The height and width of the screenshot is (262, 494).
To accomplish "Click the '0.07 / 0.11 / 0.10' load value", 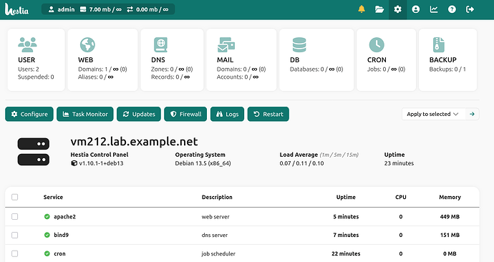I will pos(301,163).
